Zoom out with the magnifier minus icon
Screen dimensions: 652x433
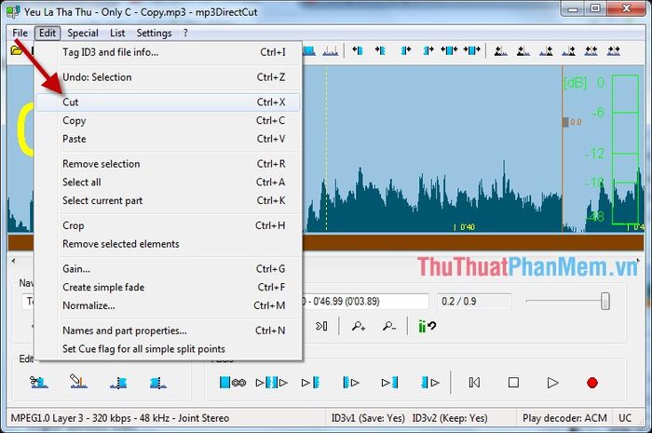389,327
